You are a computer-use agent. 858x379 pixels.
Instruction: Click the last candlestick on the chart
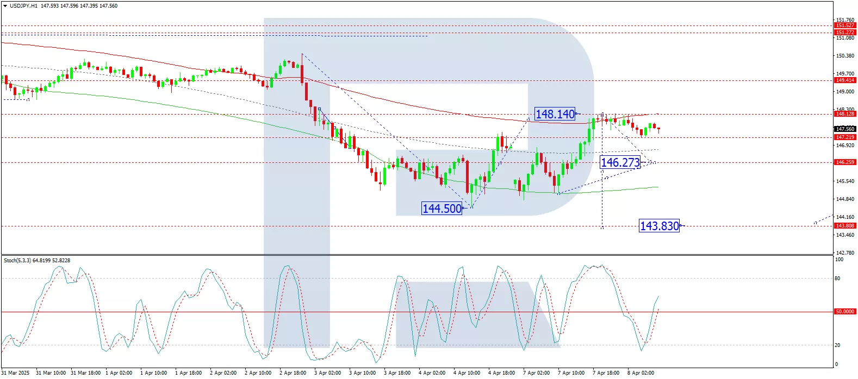(x=658, y=129)
